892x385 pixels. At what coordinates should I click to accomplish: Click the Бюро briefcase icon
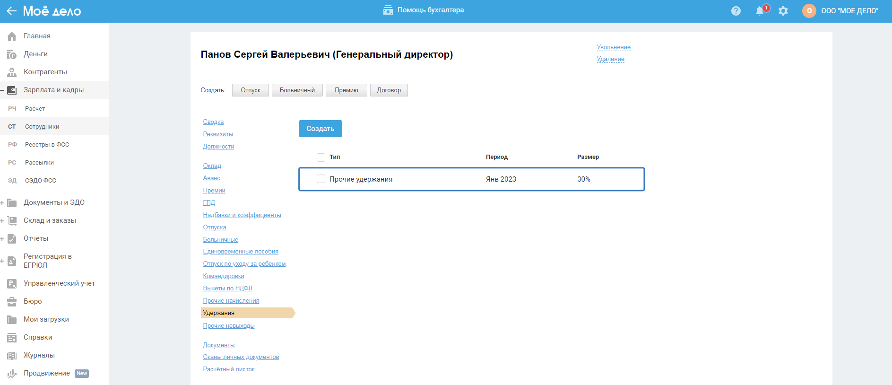pos(12,301)
